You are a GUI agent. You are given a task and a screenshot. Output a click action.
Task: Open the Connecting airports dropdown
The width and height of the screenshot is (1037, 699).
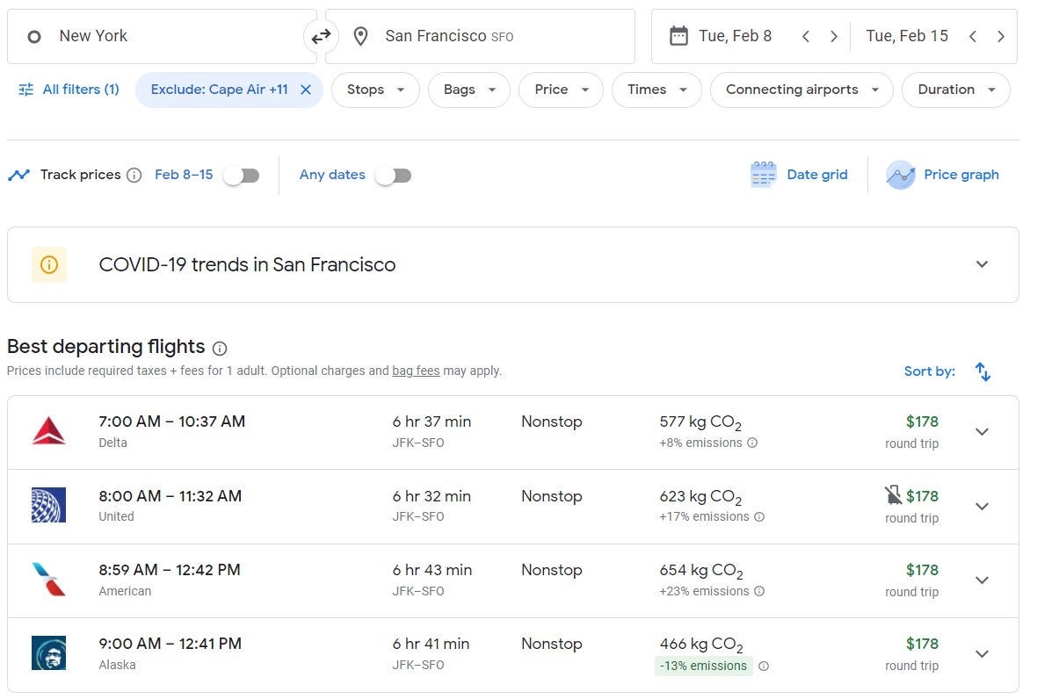(x=801, y=90)
